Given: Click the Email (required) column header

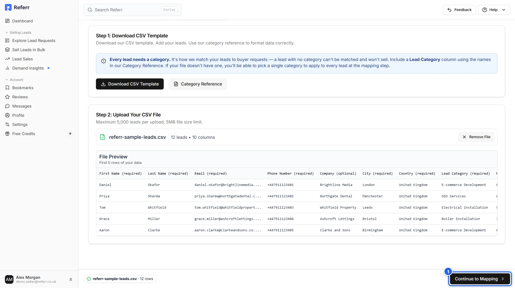Looking at the screenshot, I should point(211,173).
